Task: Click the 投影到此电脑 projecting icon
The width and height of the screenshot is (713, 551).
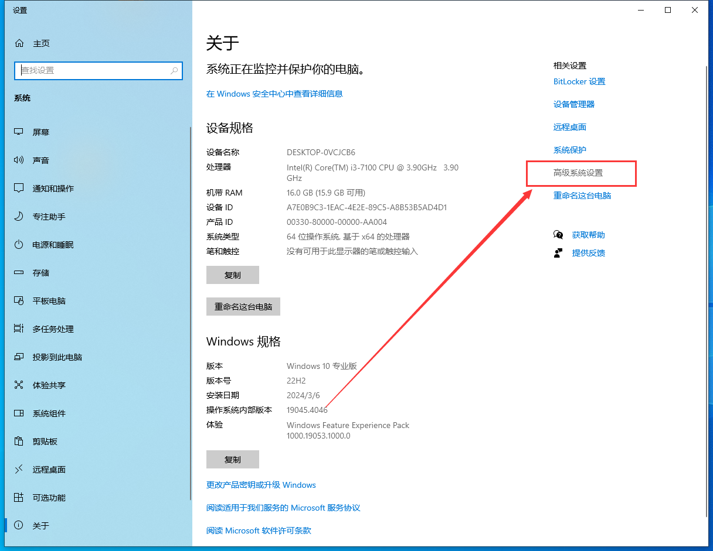Action: click(x=19, y=357)
